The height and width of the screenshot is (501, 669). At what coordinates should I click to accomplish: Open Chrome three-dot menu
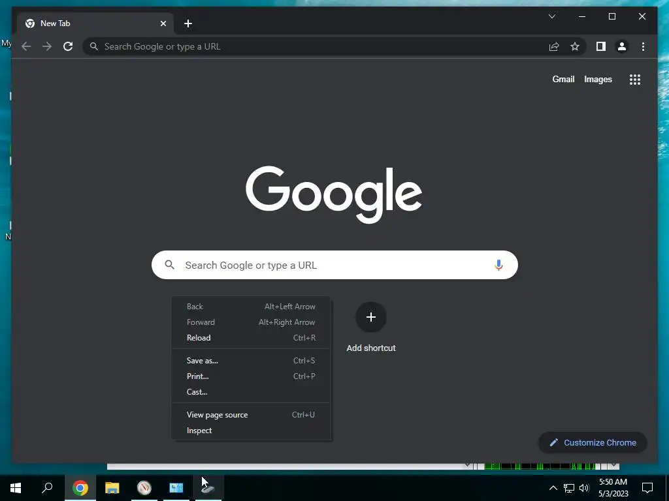click(x=643, y=46)
